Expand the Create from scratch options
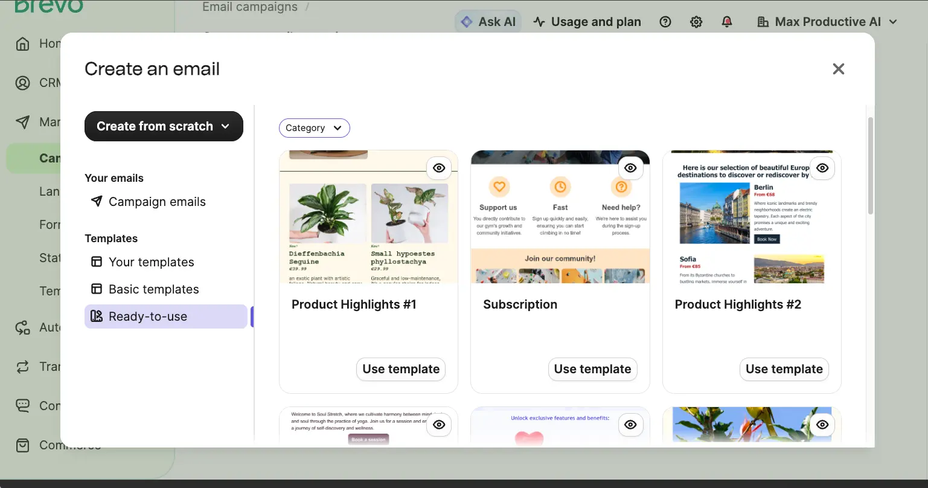The width and height of the screenshot is (928, 488). coord(163,126)
